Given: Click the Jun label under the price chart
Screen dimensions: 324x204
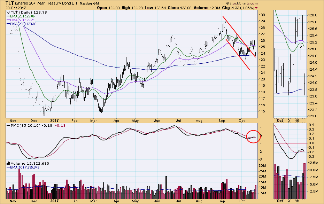Looking at the screenshot, I should [x=157, y=121].
